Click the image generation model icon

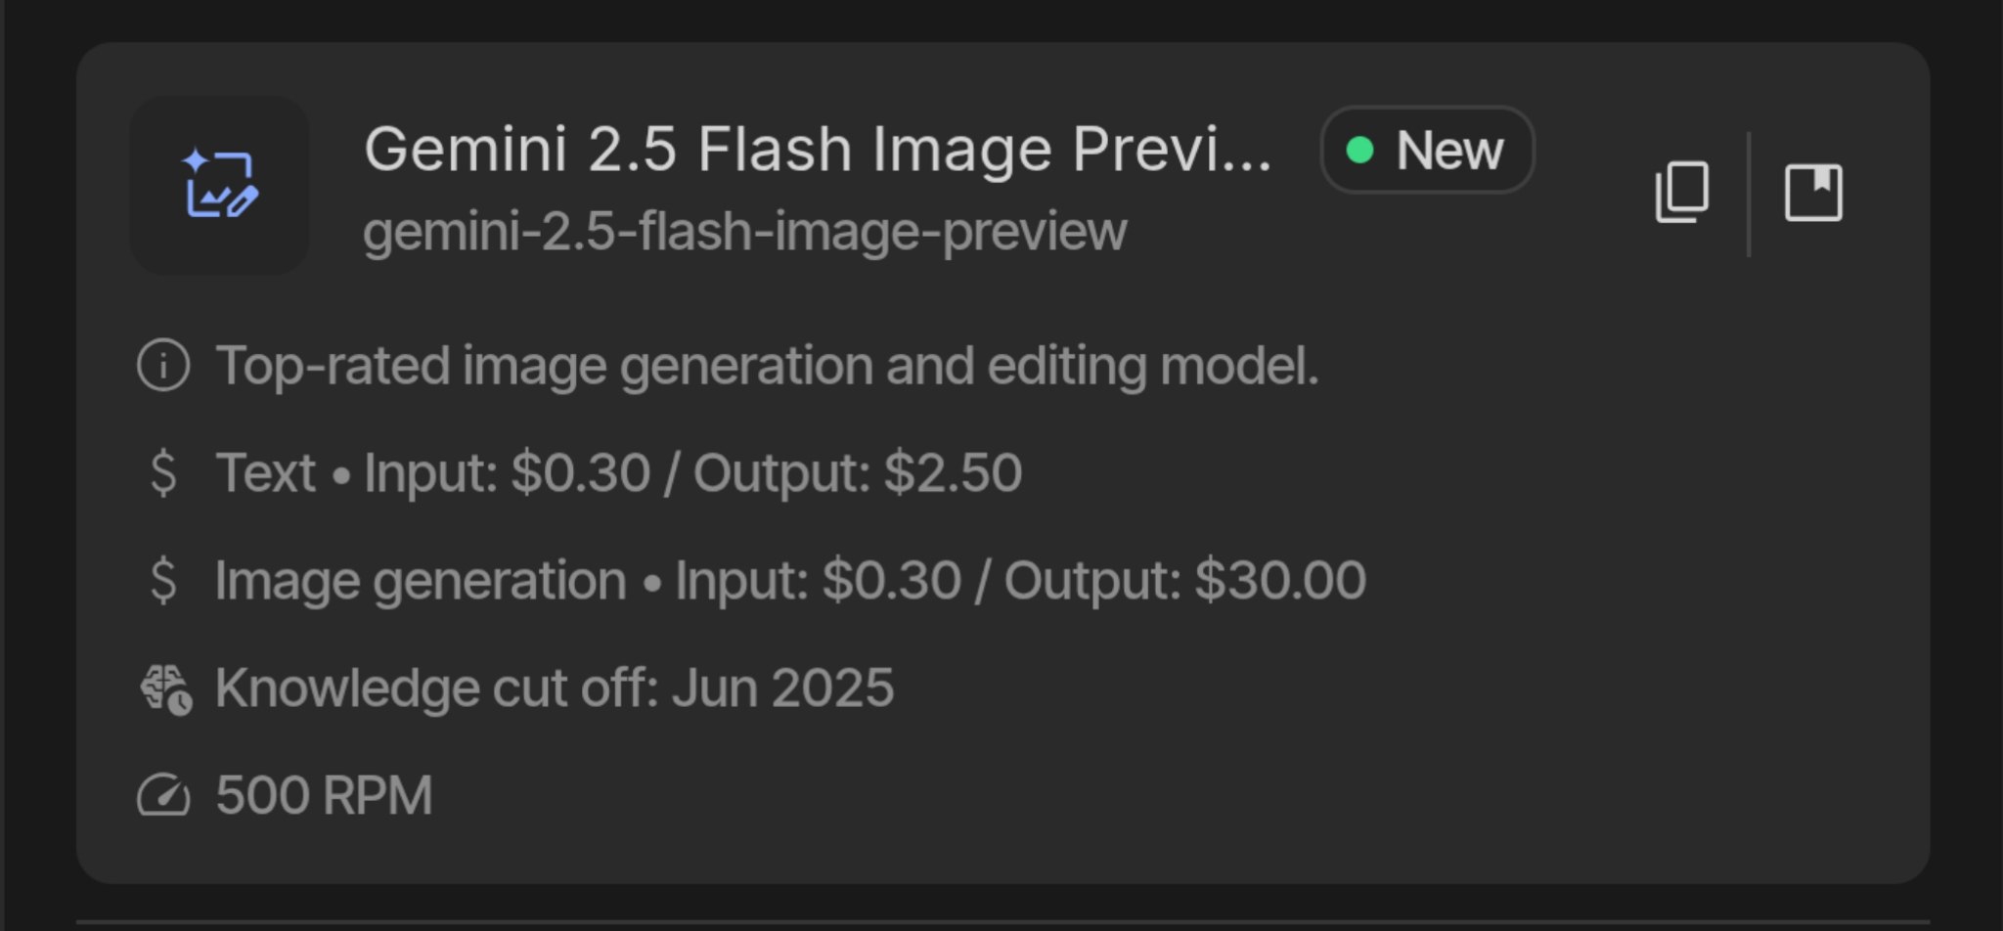click(220, 185)
